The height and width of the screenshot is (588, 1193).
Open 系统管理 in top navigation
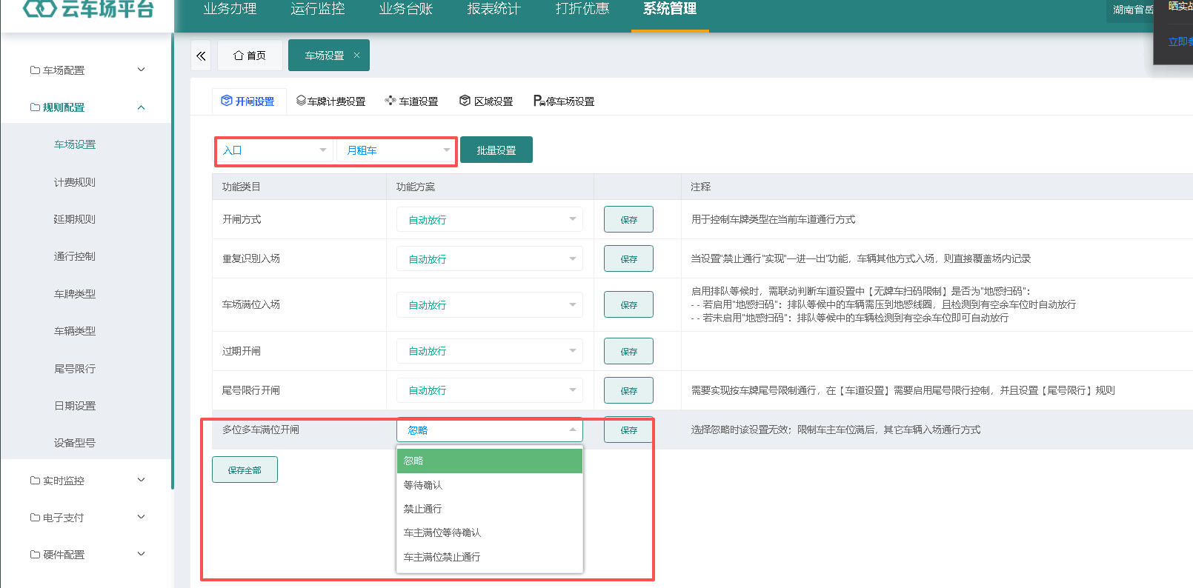click(670, 10)
